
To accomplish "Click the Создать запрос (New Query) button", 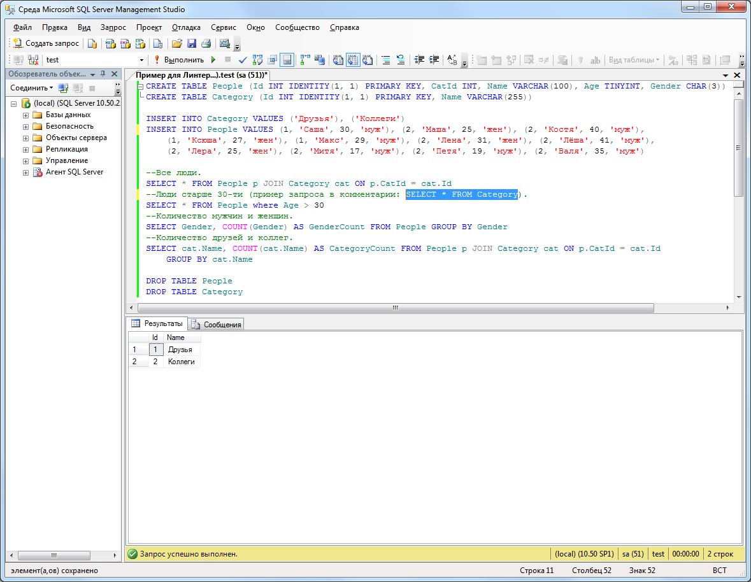I will coord(46,43).
